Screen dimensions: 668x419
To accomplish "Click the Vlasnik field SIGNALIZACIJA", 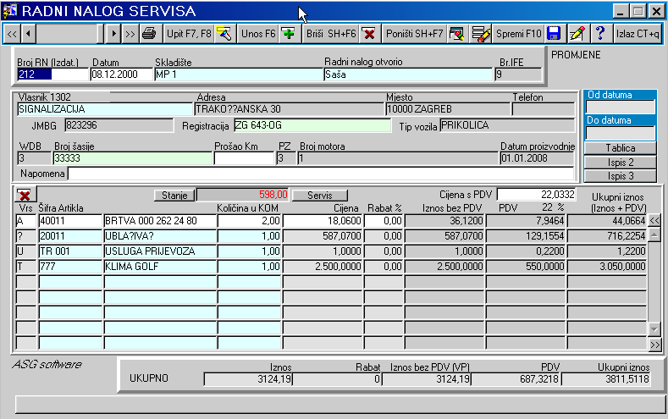I will 105,109.
